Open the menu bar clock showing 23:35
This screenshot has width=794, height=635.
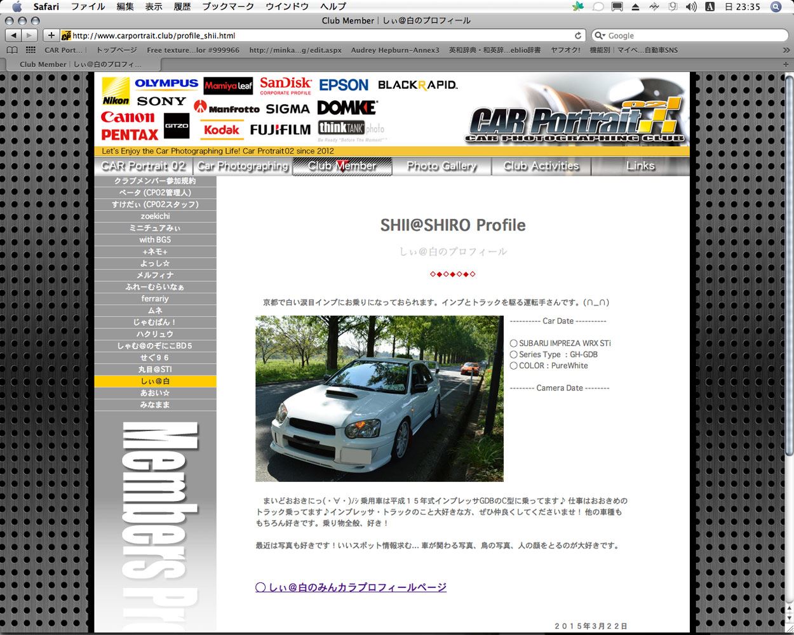[x=743, y=6]
